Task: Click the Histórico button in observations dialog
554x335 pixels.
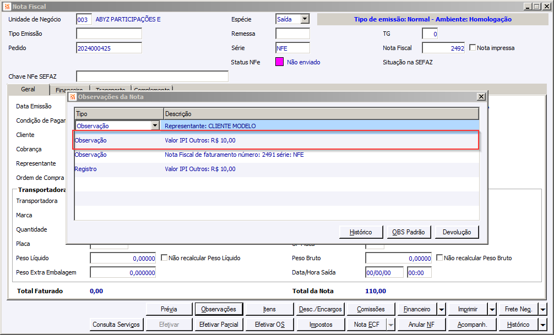Action: 361,232
